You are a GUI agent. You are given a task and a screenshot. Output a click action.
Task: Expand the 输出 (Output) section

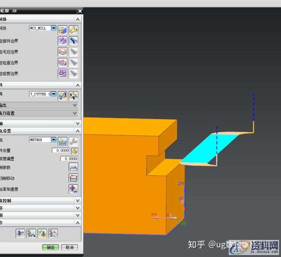75,105
